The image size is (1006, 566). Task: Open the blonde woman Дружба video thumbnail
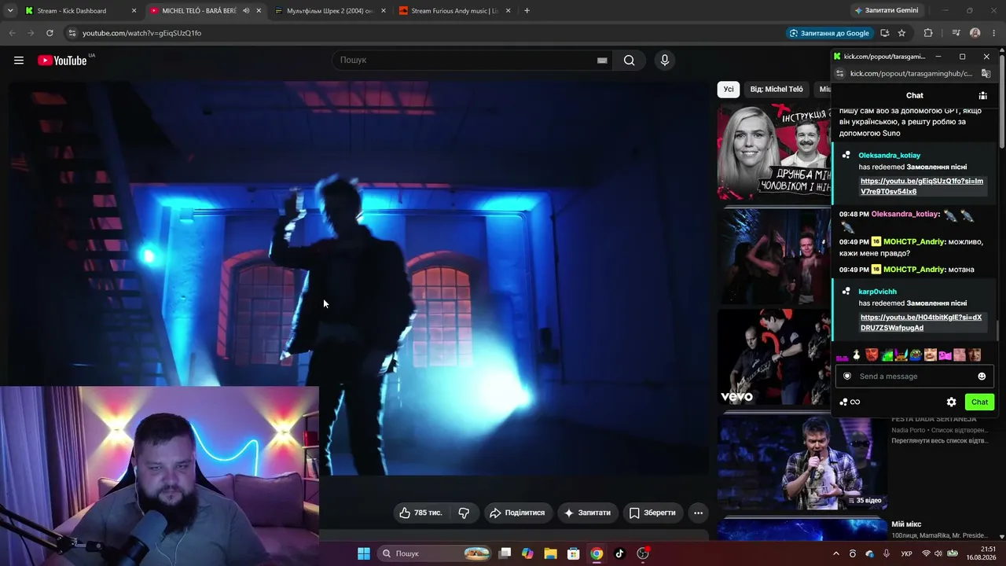(x=774, y=151)
